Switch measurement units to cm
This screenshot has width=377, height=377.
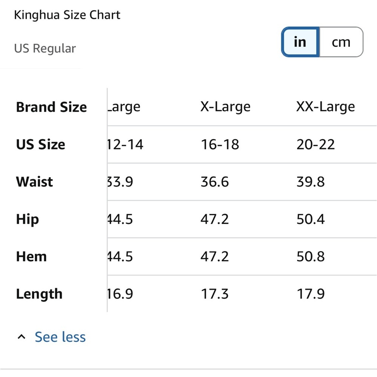point(341,42)
